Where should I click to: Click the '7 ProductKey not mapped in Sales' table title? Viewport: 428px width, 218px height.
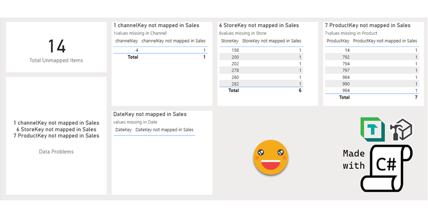[368, 25]
